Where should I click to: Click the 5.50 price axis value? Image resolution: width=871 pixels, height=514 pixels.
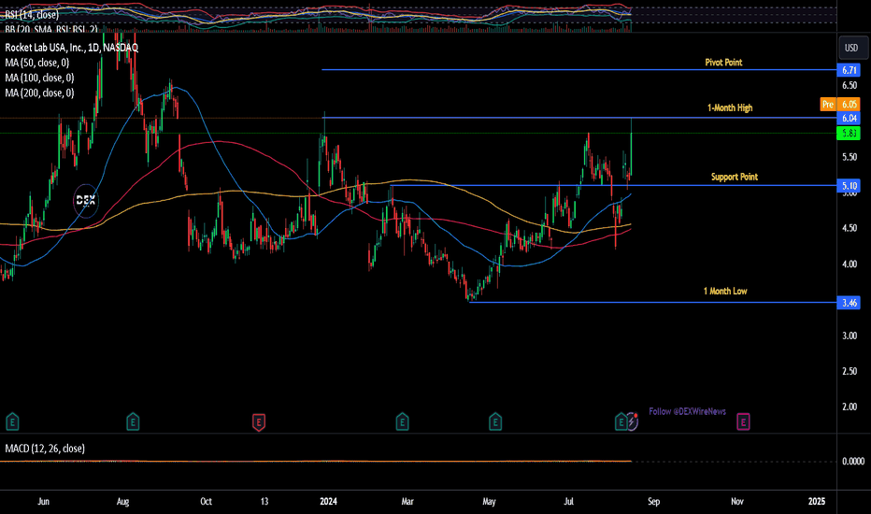coord(850,157)
